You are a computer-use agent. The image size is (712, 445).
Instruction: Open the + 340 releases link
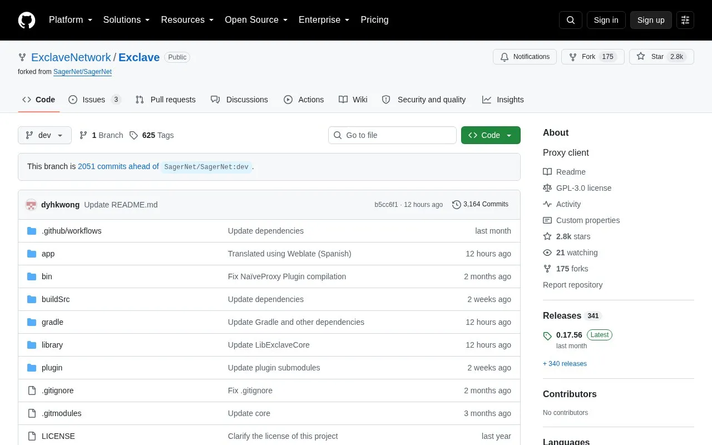point(565,364)
